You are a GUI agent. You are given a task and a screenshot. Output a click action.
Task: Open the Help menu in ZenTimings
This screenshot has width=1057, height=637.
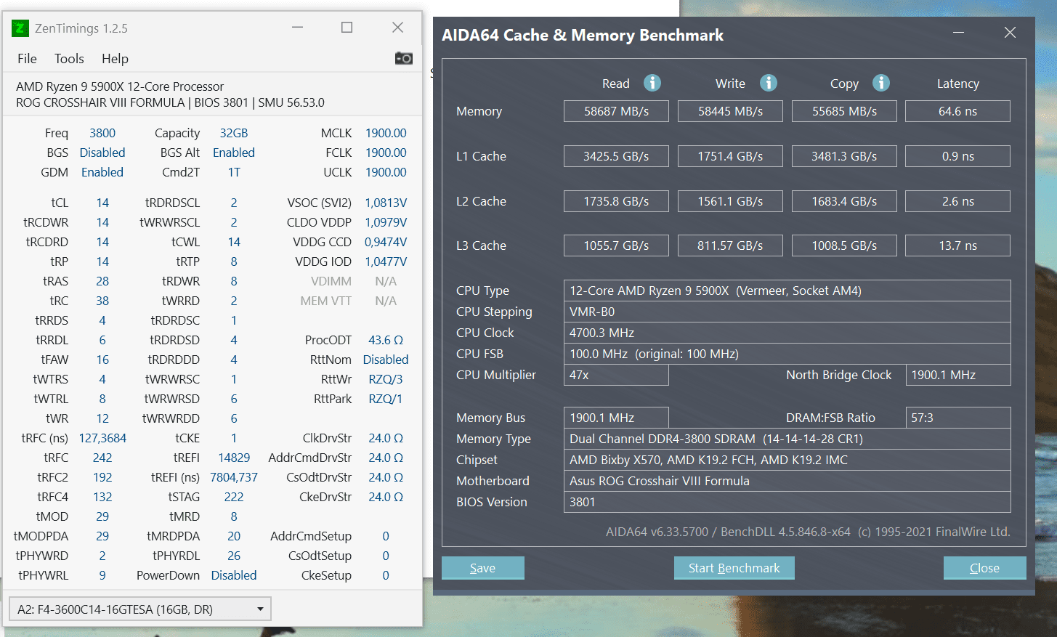point(115,59)
